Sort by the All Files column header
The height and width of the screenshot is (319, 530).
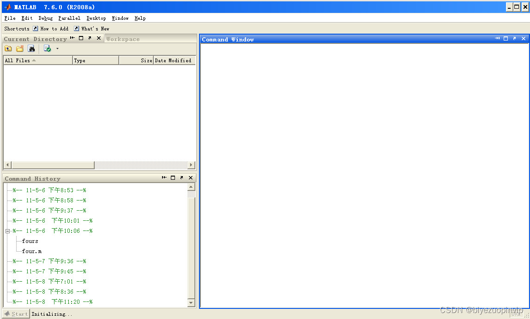[38, 60]
